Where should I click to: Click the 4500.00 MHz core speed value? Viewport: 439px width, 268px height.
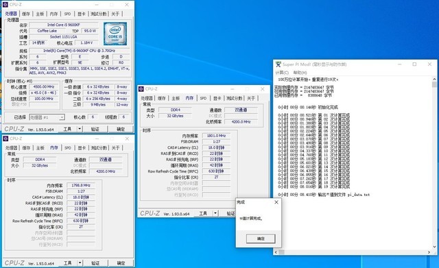[44, 87]
